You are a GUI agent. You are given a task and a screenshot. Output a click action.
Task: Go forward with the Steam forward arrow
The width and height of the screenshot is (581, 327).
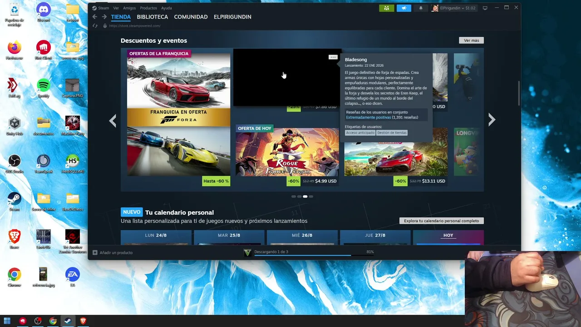104,17
